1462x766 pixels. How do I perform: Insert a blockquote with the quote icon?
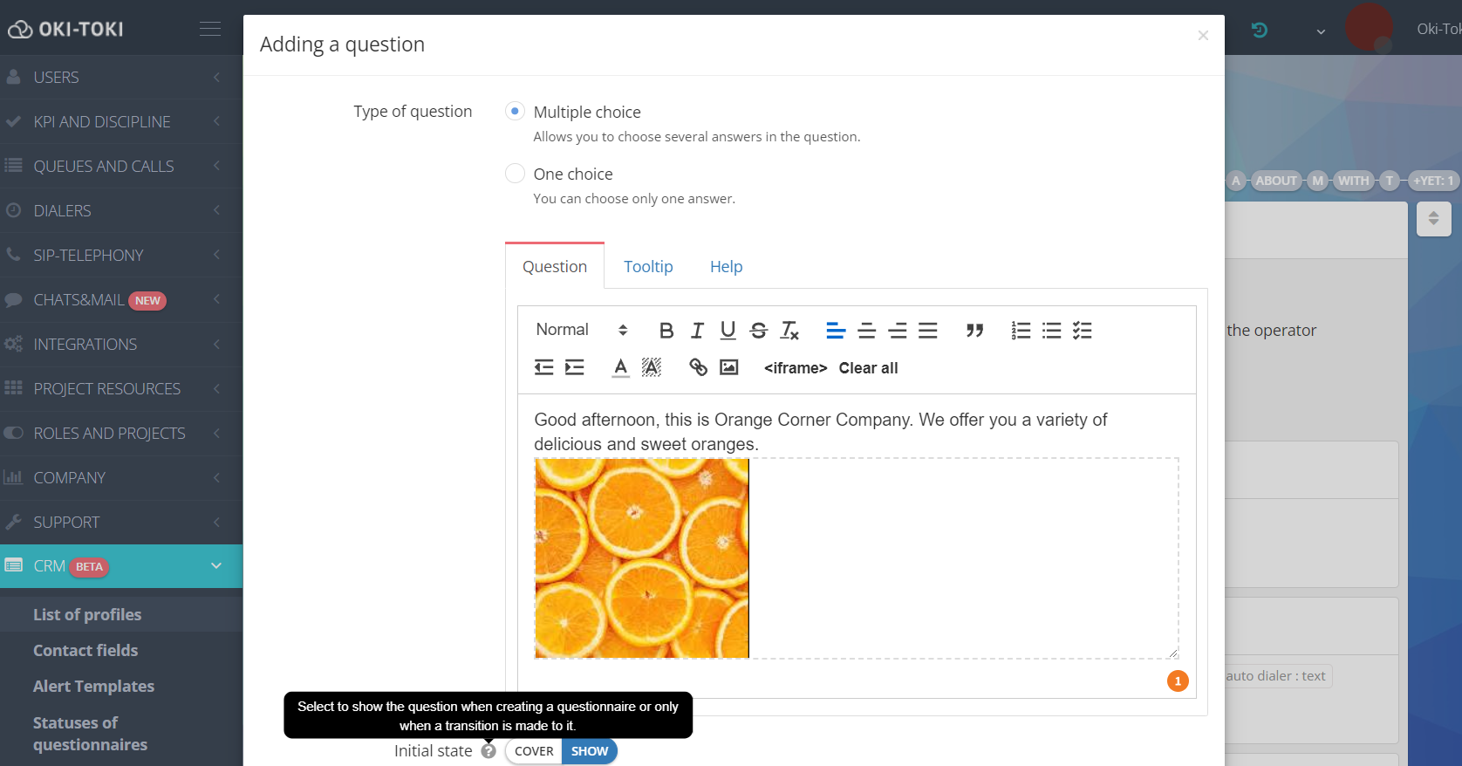coord(974,331)
